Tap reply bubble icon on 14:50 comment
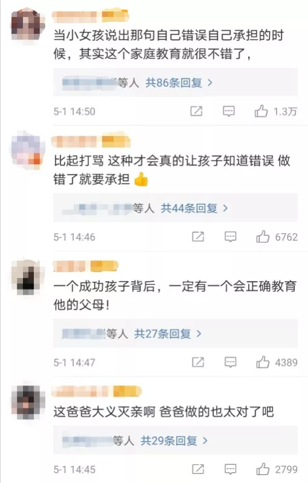 (x=229, y=111)
